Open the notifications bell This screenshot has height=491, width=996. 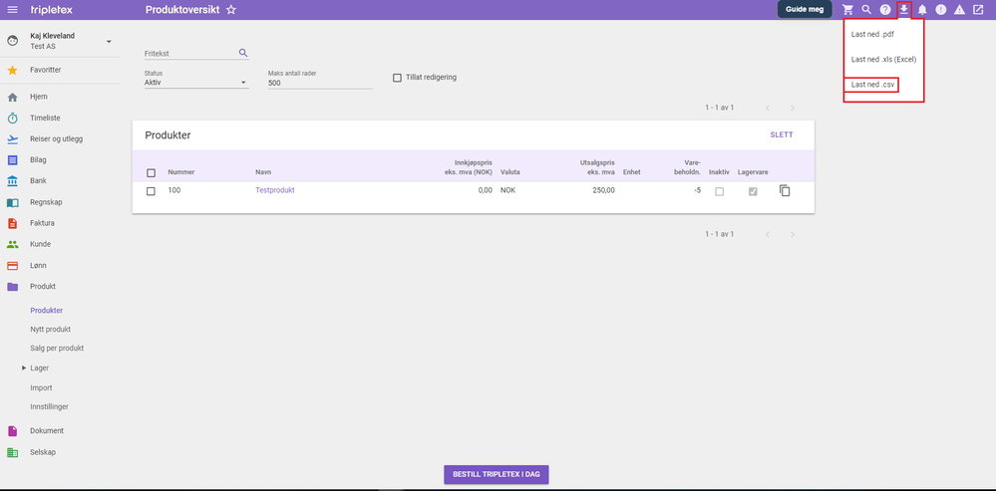922,10
